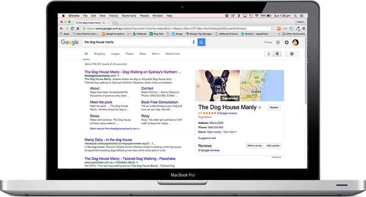Viewport: 366px width, 197px height.
Task: Click the Google logo
Action: coord(70,42)
